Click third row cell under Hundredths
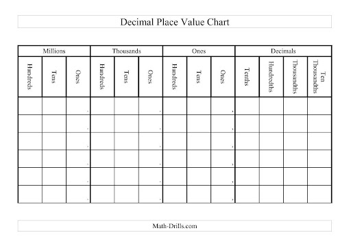The image size is (351, 248). pos(271,141)
